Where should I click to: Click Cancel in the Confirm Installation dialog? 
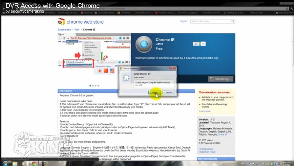point(168,92)
